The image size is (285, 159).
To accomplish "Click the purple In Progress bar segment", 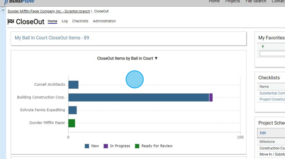I will pos(211,97).
